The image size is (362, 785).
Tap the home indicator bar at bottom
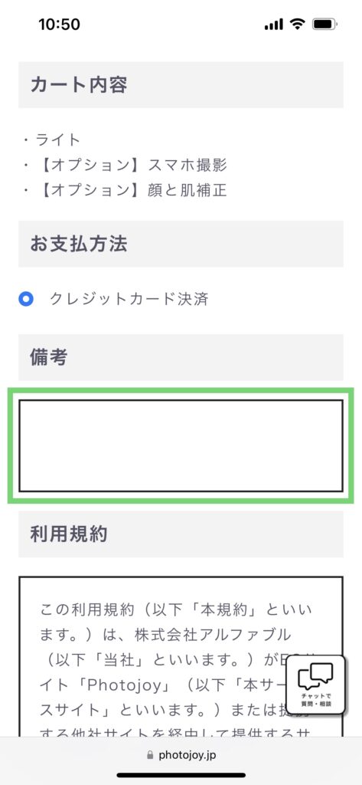pyautogui.click(x=181, y=775)
